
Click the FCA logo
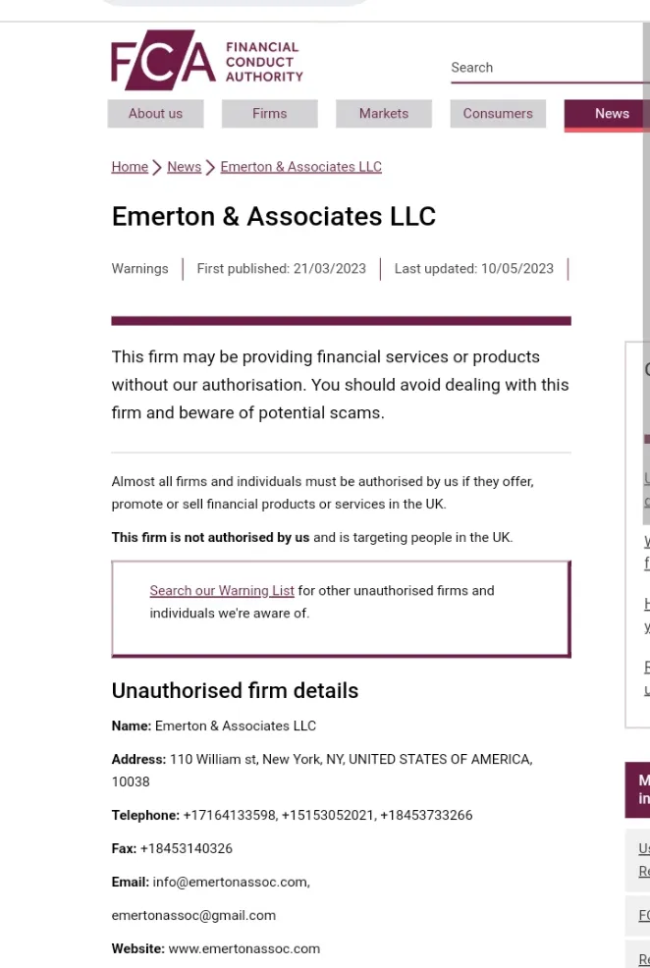[x=164, y=60]
